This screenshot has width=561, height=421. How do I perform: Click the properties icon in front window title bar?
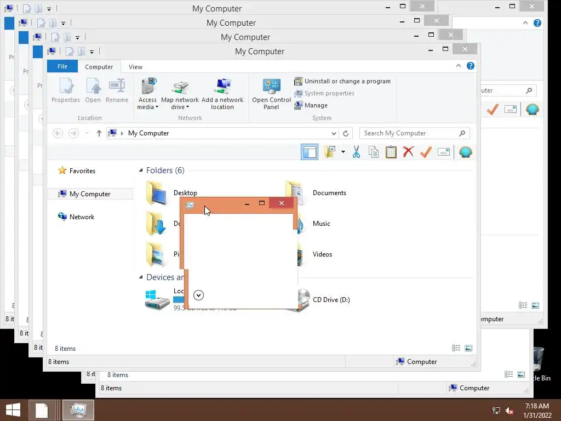tap(70, 52)
